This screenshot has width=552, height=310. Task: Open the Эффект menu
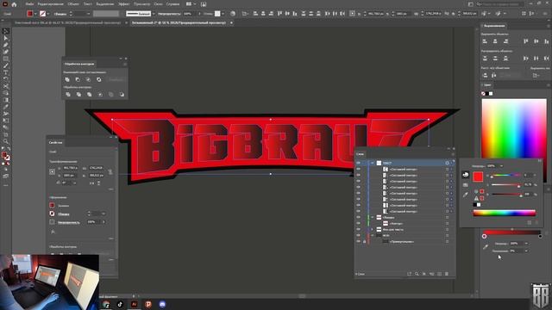coord(123,4)
